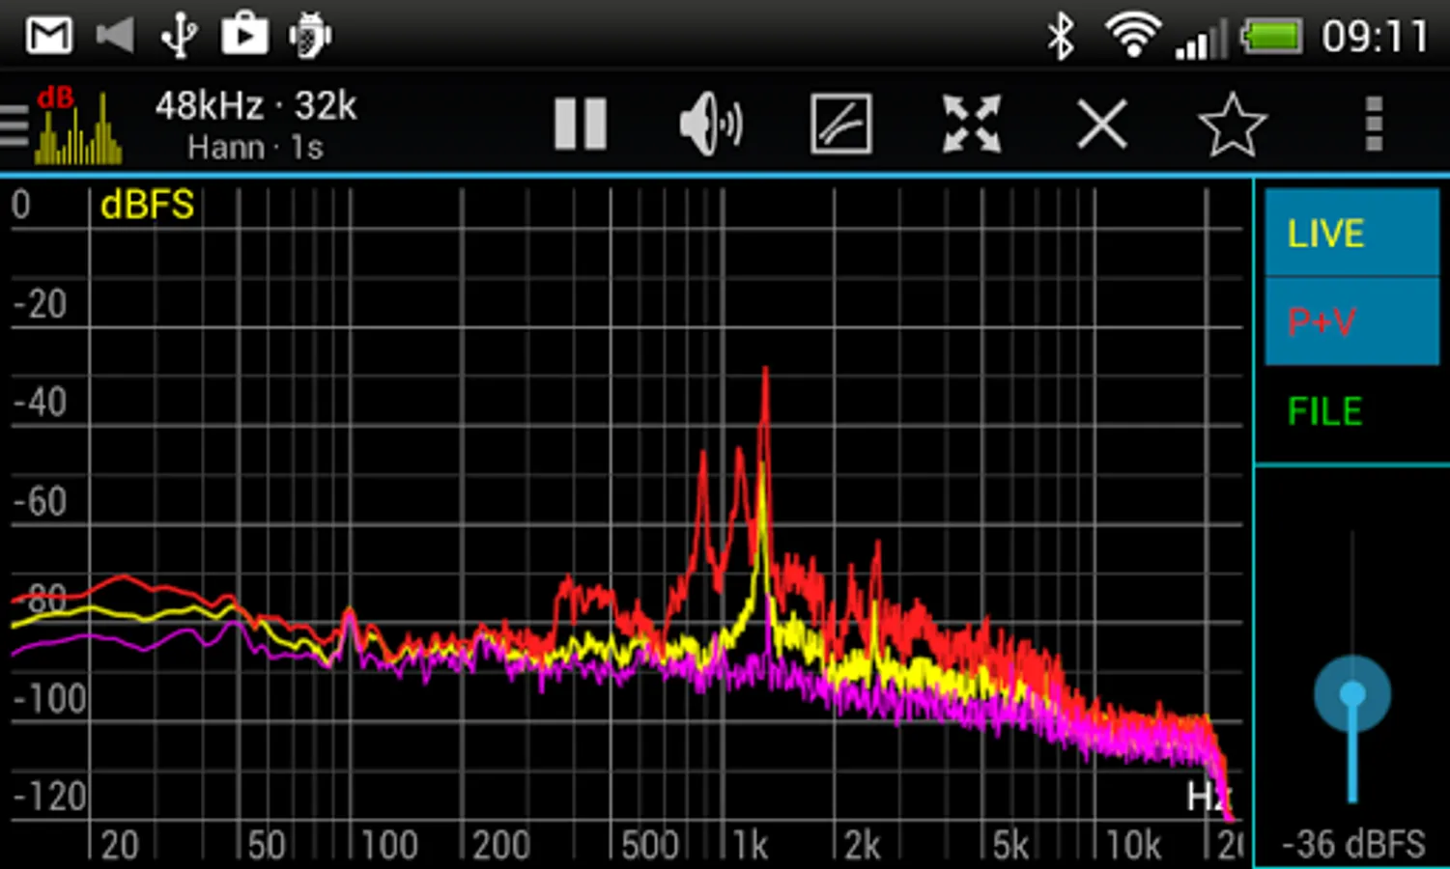Tap the -36 dBFS level readout
Screen dimensions: 1450x869
[x=1352, y=844]
